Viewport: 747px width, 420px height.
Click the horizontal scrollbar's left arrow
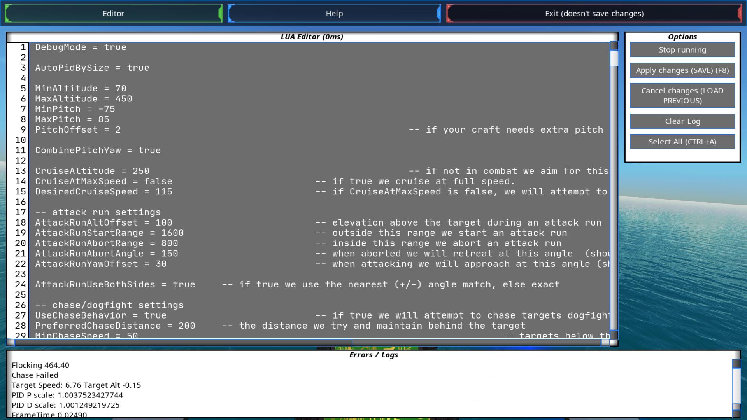(11, 343)
